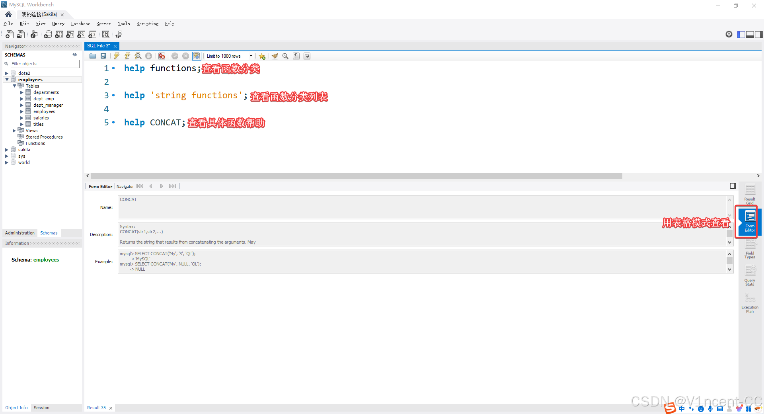Viewport: 764px width, 414px height.
Task: Go to the first record
Action: (x=140, y=186)
